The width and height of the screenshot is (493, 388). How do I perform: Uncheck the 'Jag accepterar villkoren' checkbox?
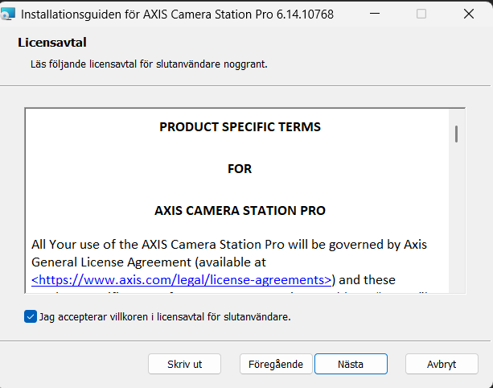tap(31, 316)
